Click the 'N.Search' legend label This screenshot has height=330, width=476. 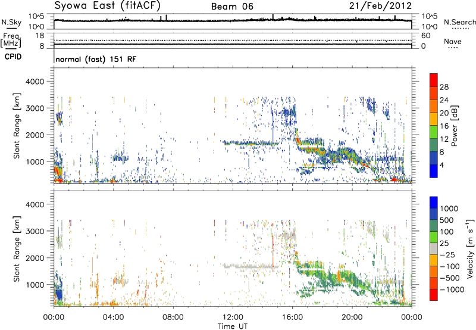click(459, 22)
